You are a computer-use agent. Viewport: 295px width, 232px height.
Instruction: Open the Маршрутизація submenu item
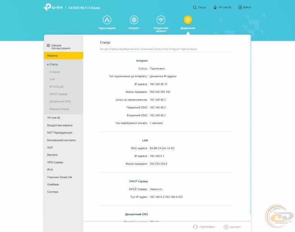(59, 109)
